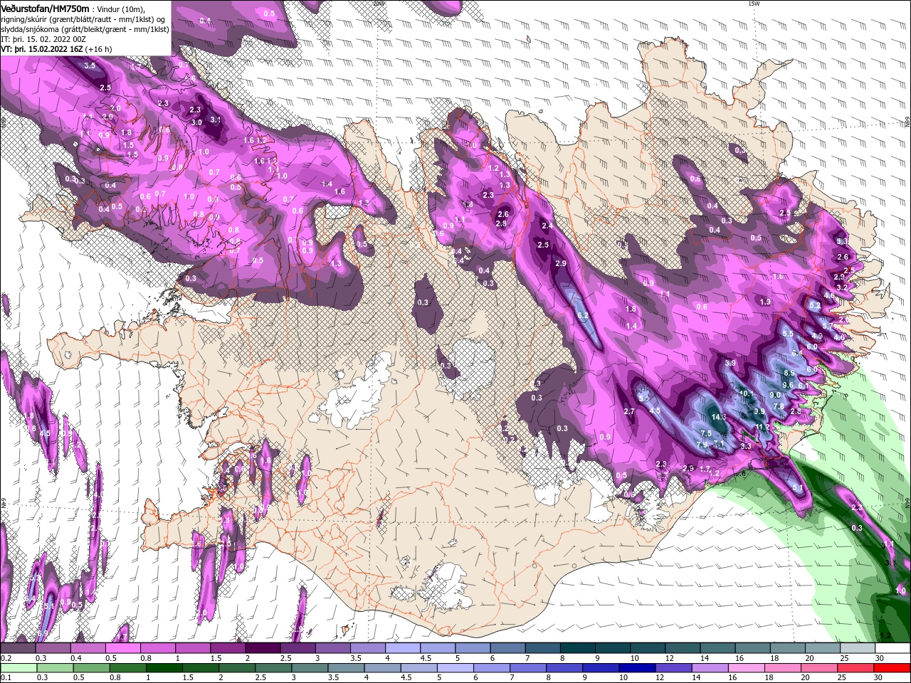
Task: Click the 0.4 label in the snow legend
Action: [77, 658]
